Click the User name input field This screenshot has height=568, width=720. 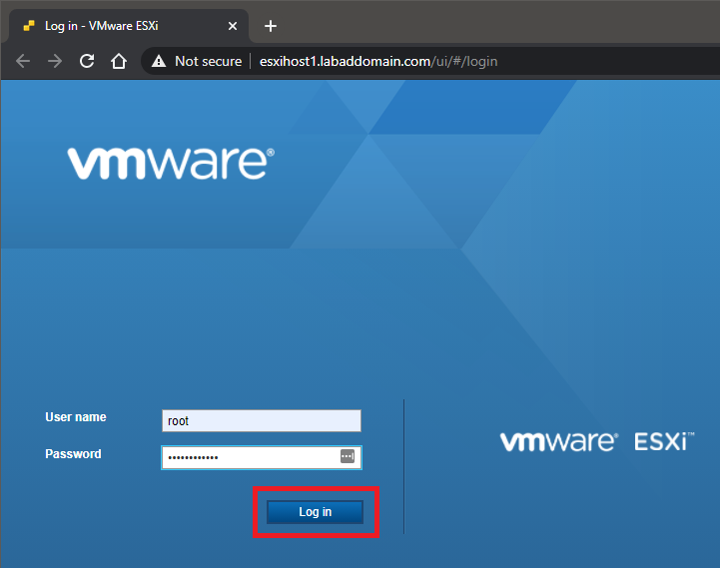click(261, 421)
